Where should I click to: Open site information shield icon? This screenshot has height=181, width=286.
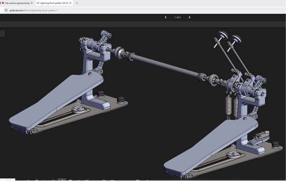(6, 10)
